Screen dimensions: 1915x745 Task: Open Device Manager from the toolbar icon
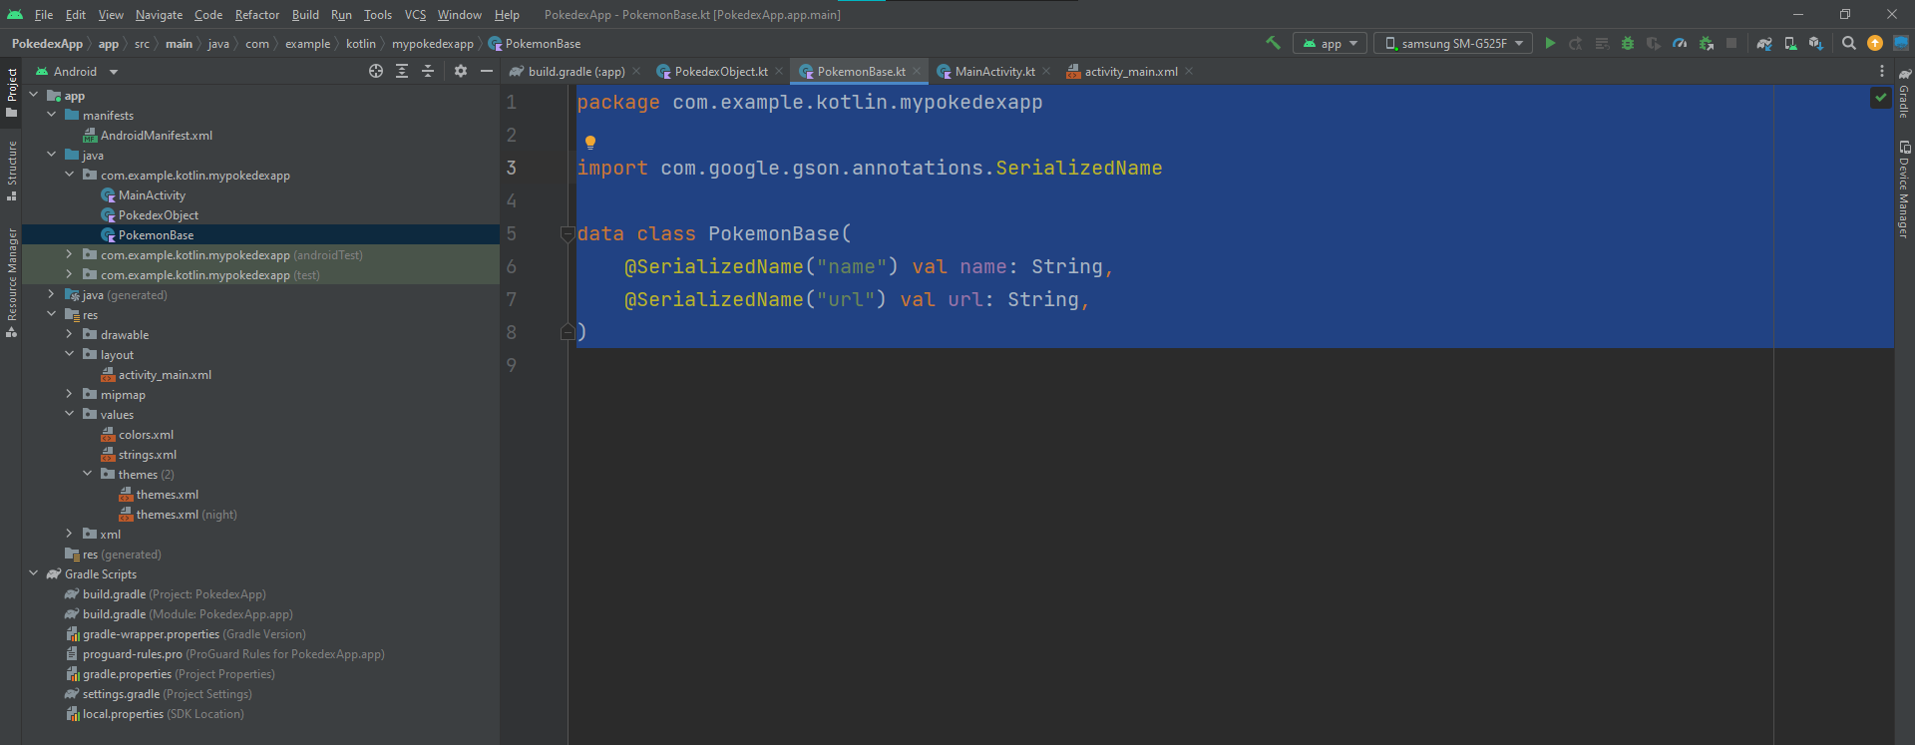pos(1790,43)
